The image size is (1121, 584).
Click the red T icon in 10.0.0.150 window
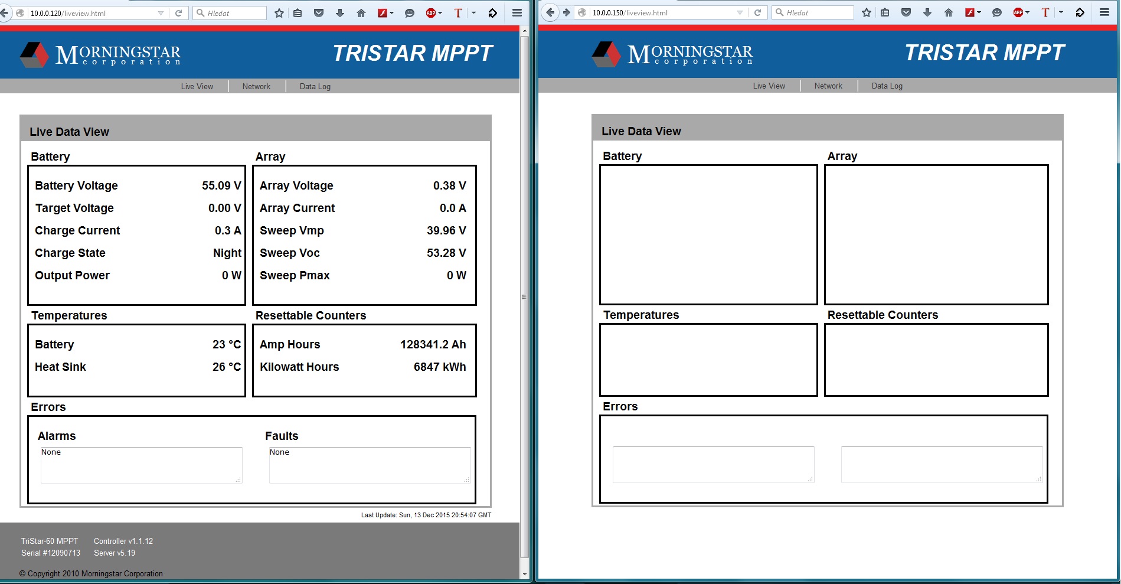click(x=1045, y=12)
